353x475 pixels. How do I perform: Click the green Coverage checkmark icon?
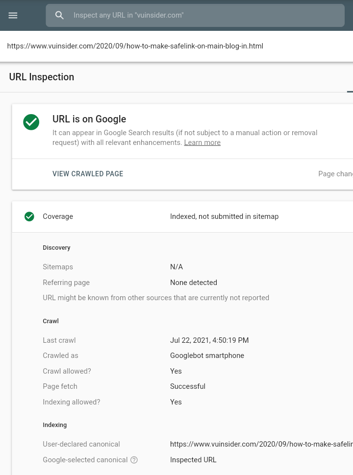(x=29, y=216)
